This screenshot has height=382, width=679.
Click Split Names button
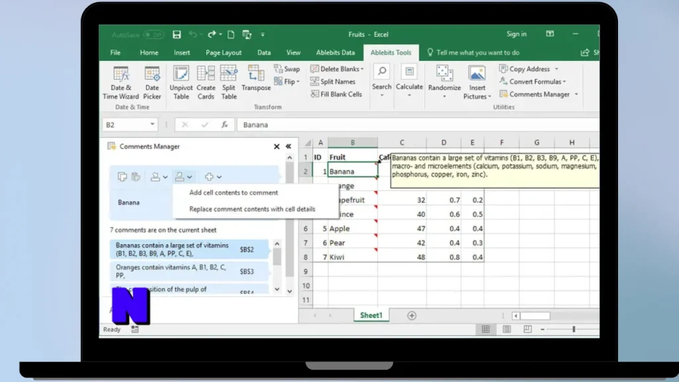pyautogui.click(x=333, y=82)
